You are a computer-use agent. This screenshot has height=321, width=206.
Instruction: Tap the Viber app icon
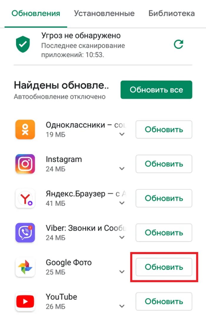point(25,232)
